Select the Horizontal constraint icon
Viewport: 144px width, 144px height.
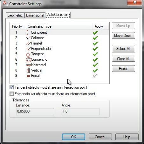(x=29, y=65)
